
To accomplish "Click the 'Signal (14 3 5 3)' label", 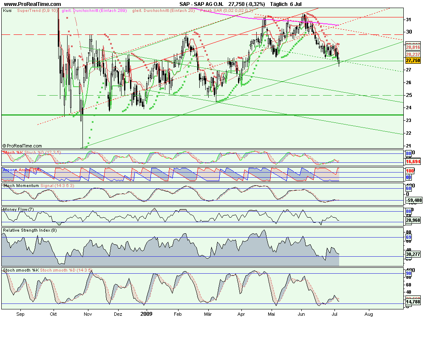I will coord(57,186).
